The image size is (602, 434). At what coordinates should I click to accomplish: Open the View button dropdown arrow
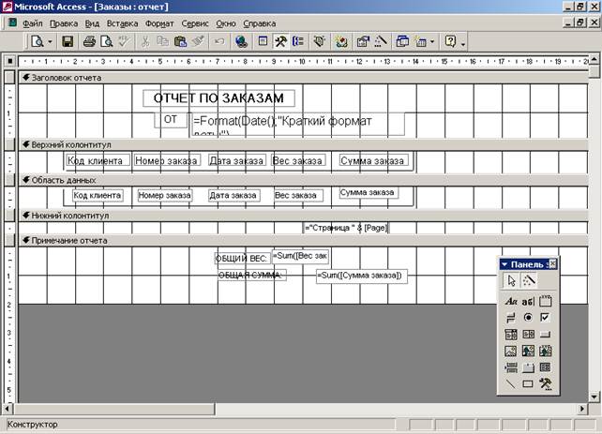50,41
